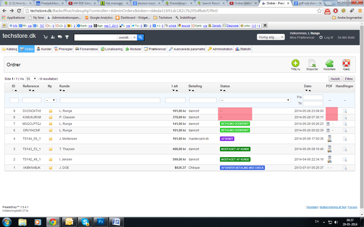
Task: Click the Til date filter field
Action: tap(313, 103)
